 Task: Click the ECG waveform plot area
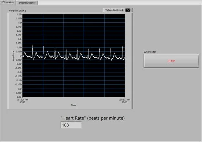click(73, 56)
